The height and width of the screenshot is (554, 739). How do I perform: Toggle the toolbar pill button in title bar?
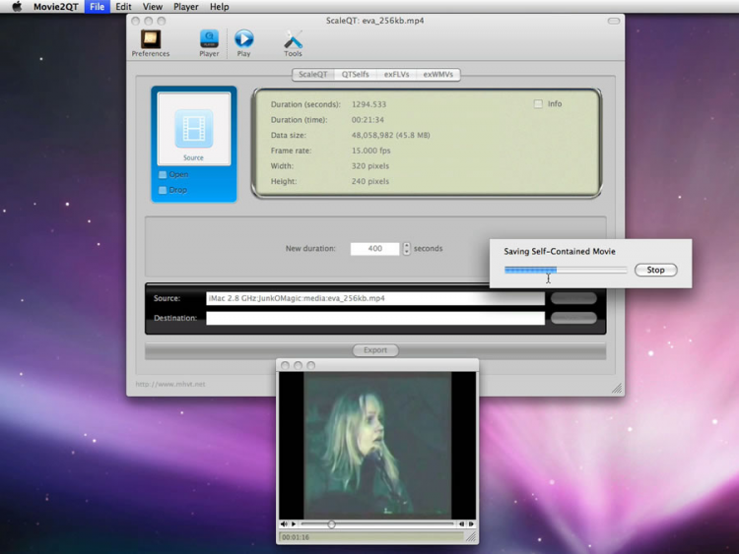tap(613, 21)
